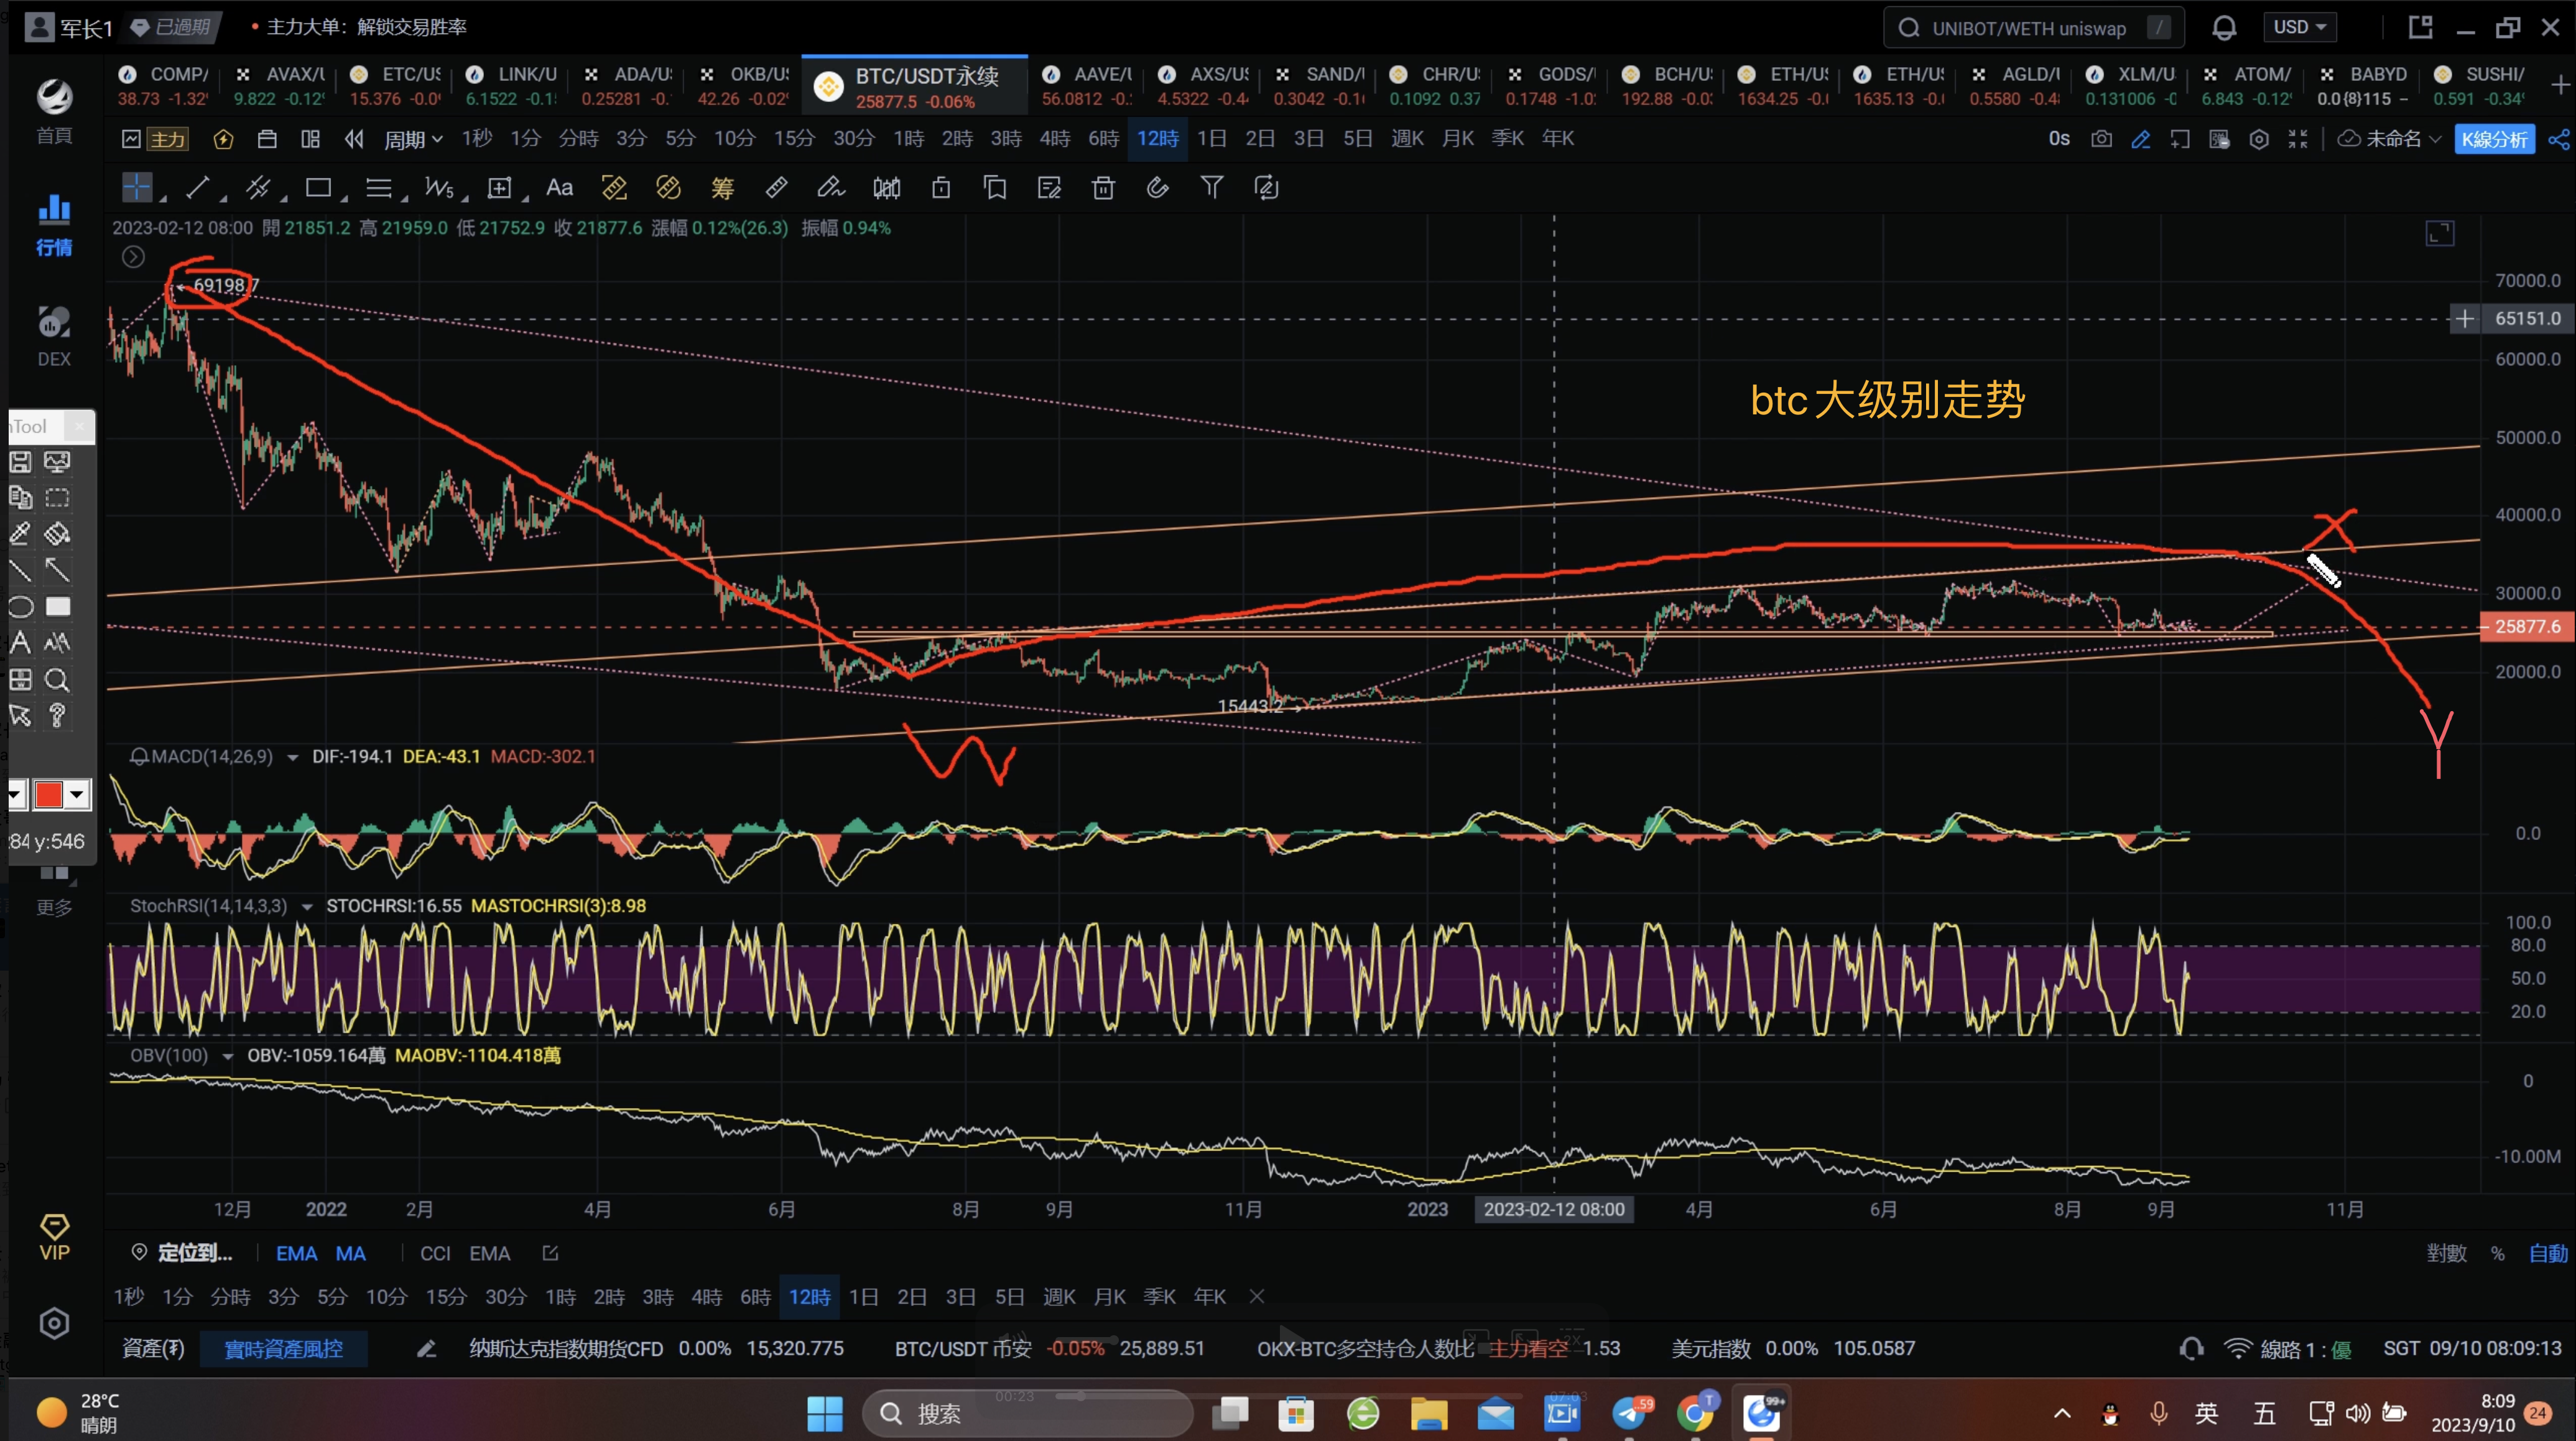Select the text Aa annotation tool

tap(559, 188)
